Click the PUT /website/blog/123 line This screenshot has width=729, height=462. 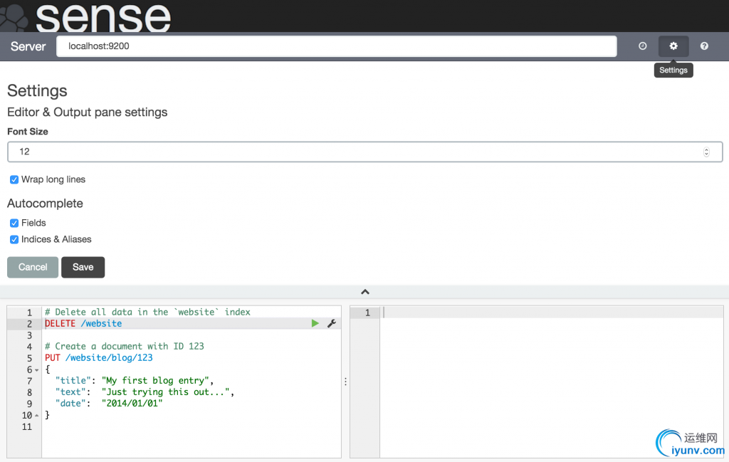(x=99, y=358)
